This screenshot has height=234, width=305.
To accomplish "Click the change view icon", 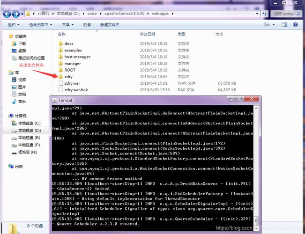I will click(267, 24).
